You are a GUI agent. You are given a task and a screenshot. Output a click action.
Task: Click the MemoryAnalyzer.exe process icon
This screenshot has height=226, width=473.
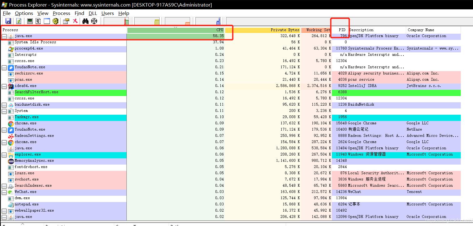coord(11,161)
